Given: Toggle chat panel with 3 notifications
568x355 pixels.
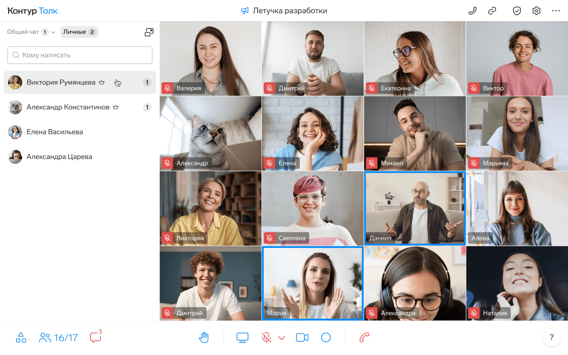Looking at the screenshot, I should point(96,337).
